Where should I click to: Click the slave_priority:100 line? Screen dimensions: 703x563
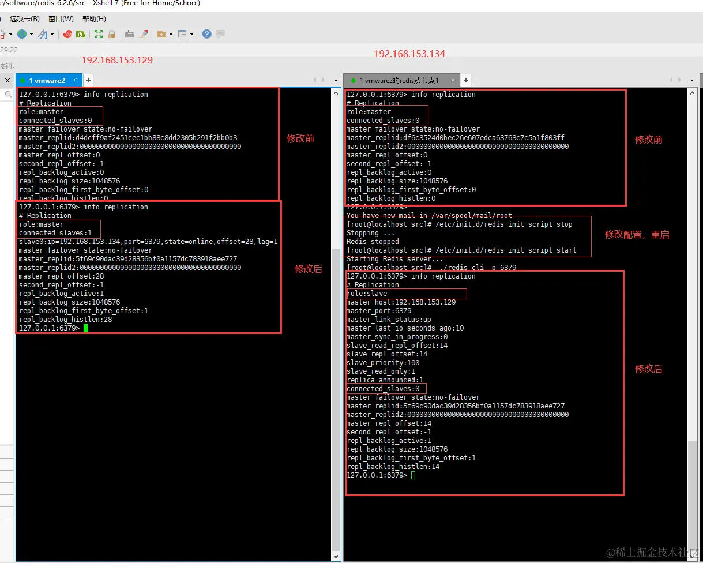(x=383, y=363)
